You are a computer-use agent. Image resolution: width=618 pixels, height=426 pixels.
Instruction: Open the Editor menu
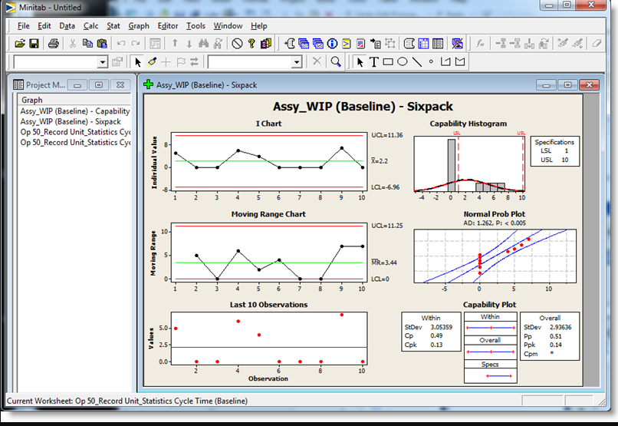(x=168, y=25)
